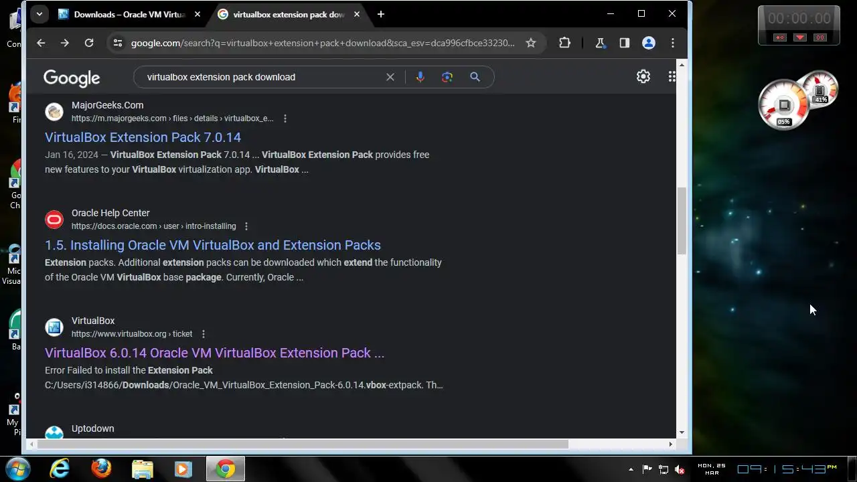Click the horizontal scrollbar right arrow

pos(671,444)
